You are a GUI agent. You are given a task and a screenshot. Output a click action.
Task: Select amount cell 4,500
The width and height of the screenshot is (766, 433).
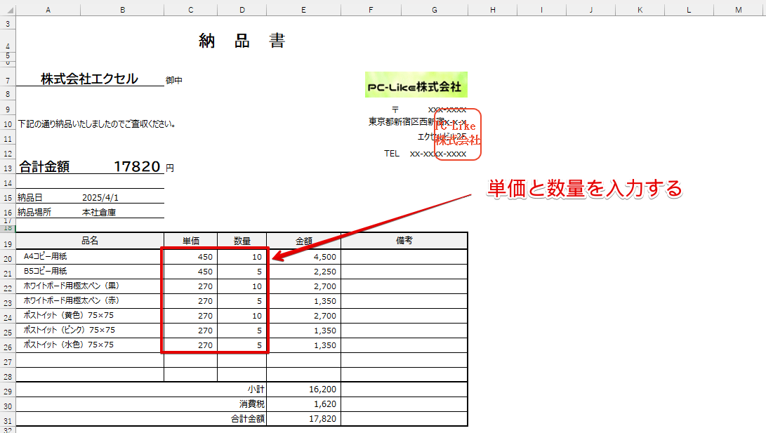tap(303, 257)
